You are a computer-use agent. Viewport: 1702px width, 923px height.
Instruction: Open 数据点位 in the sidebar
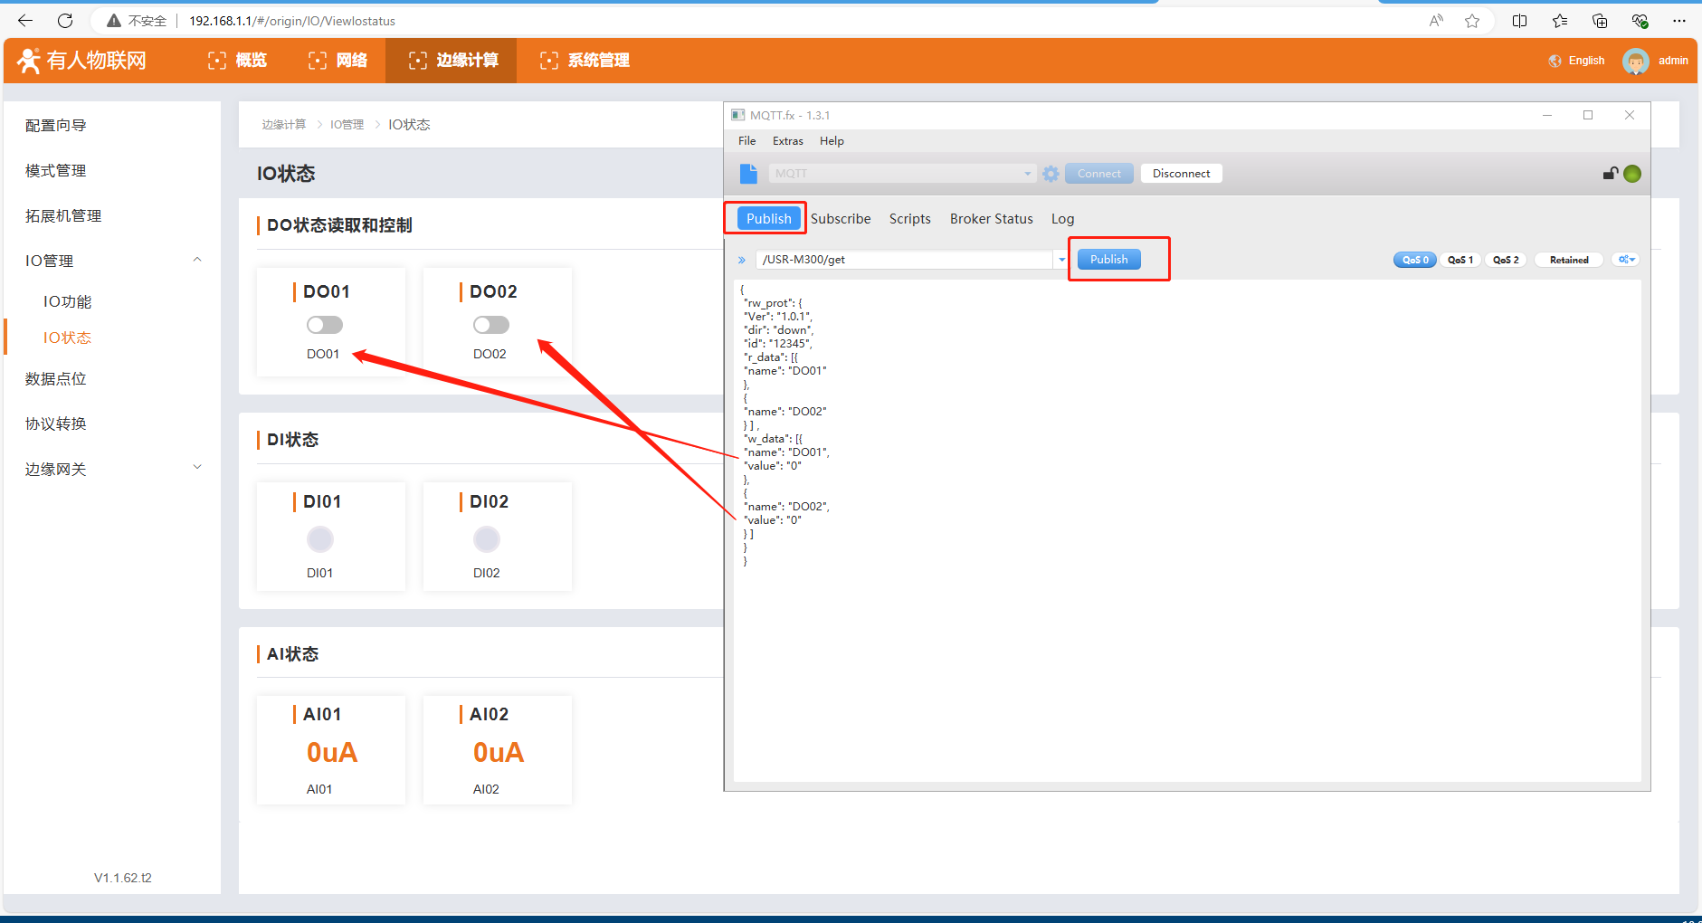(x=56, y=379)
